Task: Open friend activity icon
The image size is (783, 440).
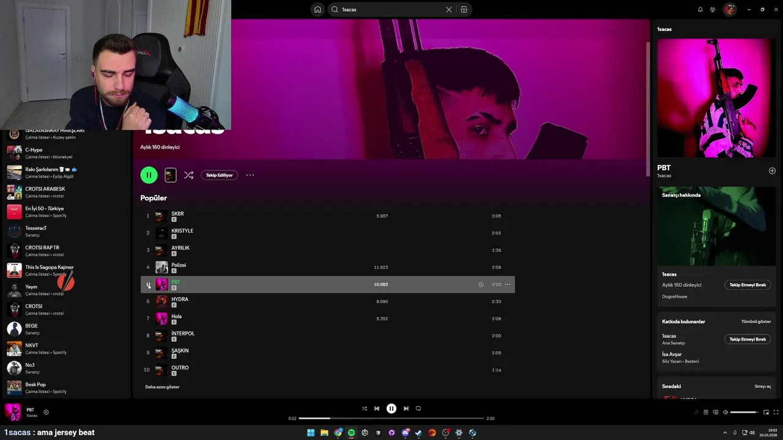Action: (x=713, y=9)
